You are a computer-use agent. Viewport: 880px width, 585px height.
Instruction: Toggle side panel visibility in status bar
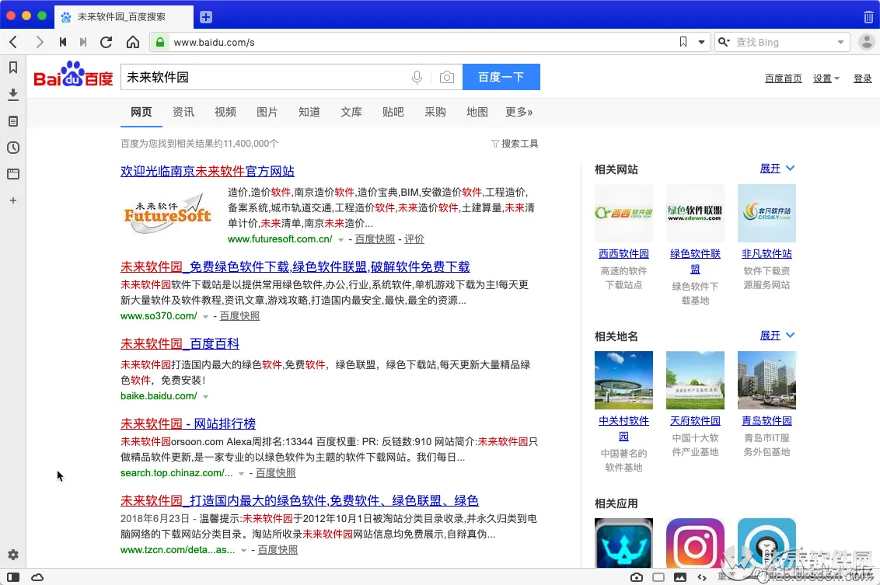13,577
